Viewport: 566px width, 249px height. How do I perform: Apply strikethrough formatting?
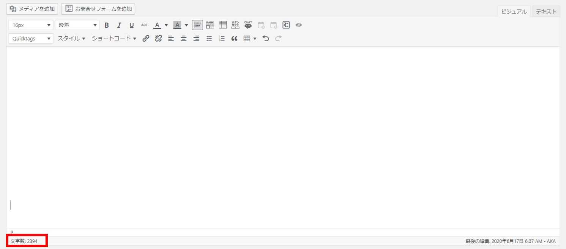click(x=144, y=25)
